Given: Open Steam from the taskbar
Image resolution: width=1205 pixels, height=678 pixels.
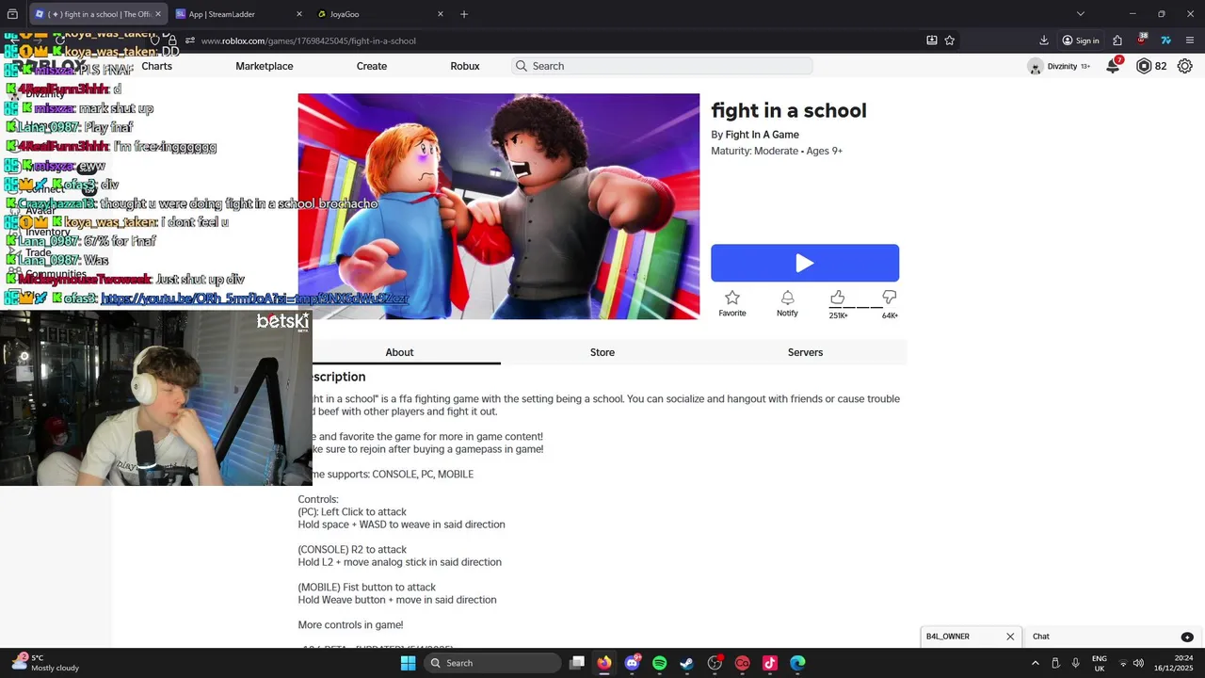Looking at the screenshot, I should pyautogui.click(x=687, y=663).
